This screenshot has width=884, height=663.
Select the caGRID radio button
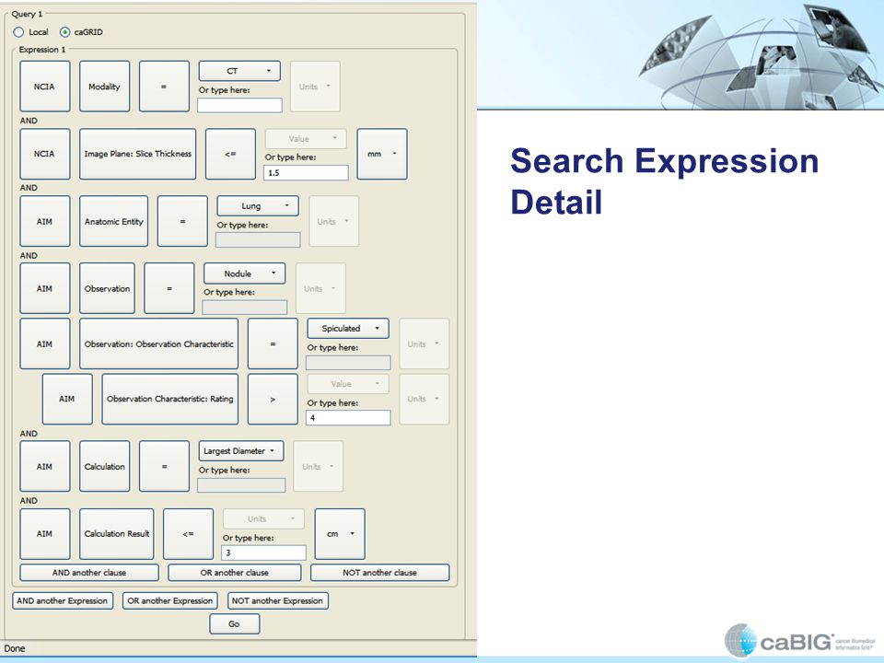tap(64, 32)
